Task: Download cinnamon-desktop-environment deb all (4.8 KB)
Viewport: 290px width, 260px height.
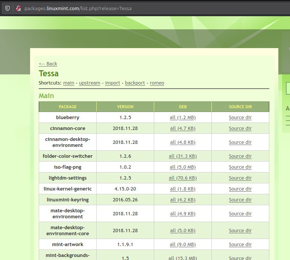Action: coord(182,142)
